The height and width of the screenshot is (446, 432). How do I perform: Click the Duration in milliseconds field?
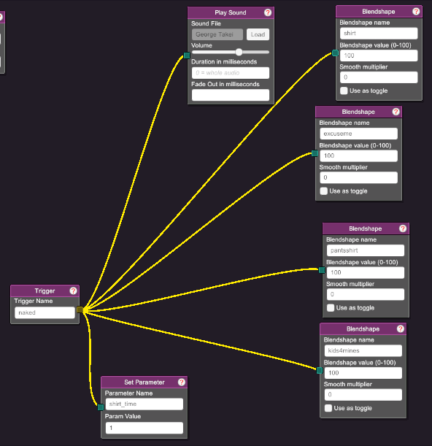click(231, 73)
